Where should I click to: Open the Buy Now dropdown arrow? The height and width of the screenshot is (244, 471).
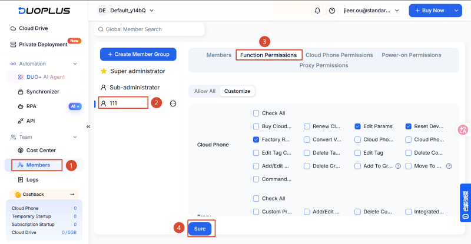pyautogui.click(x=456, y=11)
